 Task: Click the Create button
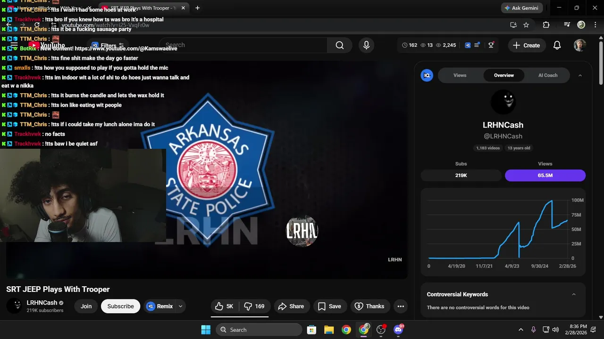tap(526, 45)
